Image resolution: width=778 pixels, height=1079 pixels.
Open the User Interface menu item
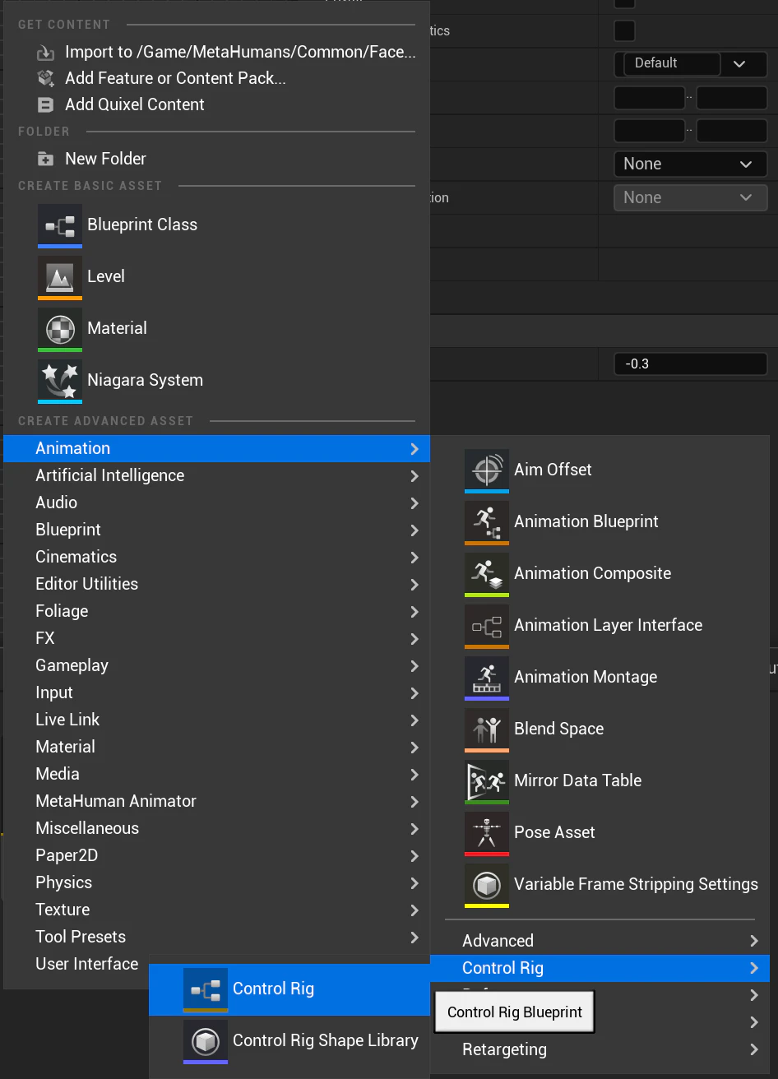click(x=86, y=965)
